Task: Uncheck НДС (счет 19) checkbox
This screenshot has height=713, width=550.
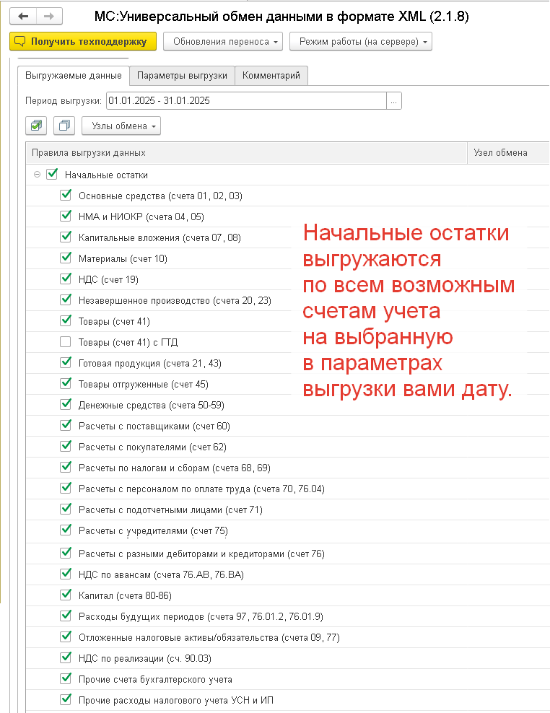Action: [x=66, y=279]
